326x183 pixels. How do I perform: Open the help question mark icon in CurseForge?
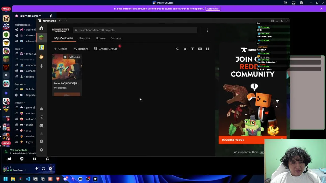[42, 141]
